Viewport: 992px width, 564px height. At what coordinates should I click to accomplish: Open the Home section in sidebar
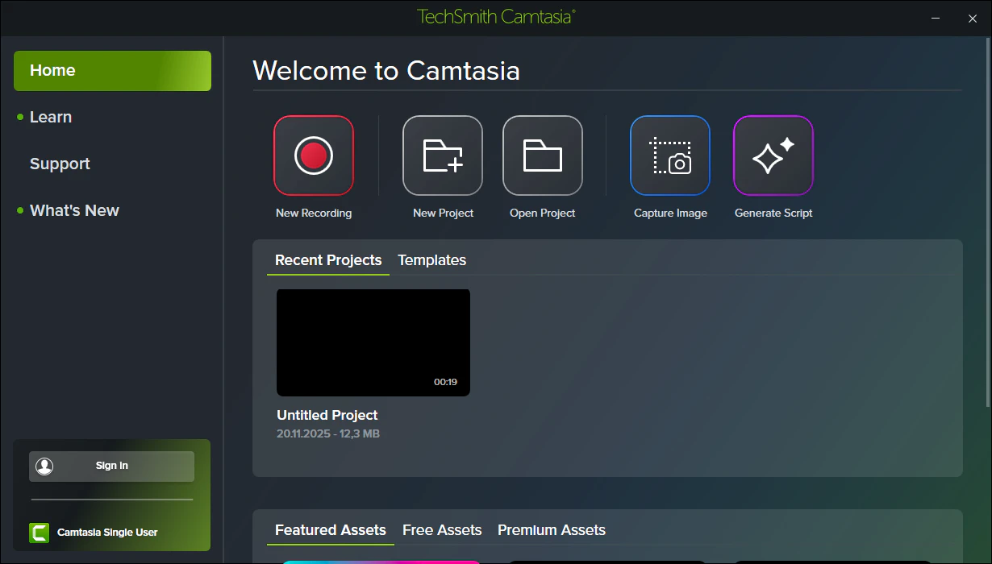coord(112,71)
